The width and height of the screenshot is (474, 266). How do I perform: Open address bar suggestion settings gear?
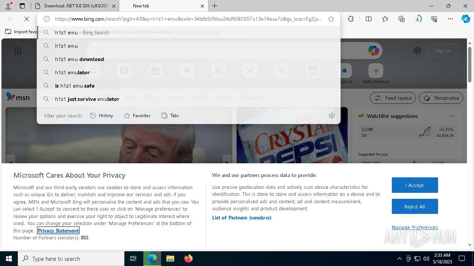(332, 116)
